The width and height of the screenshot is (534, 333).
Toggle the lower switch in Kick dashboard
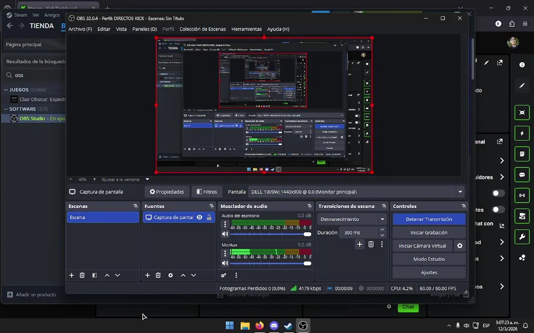[498, 210]
